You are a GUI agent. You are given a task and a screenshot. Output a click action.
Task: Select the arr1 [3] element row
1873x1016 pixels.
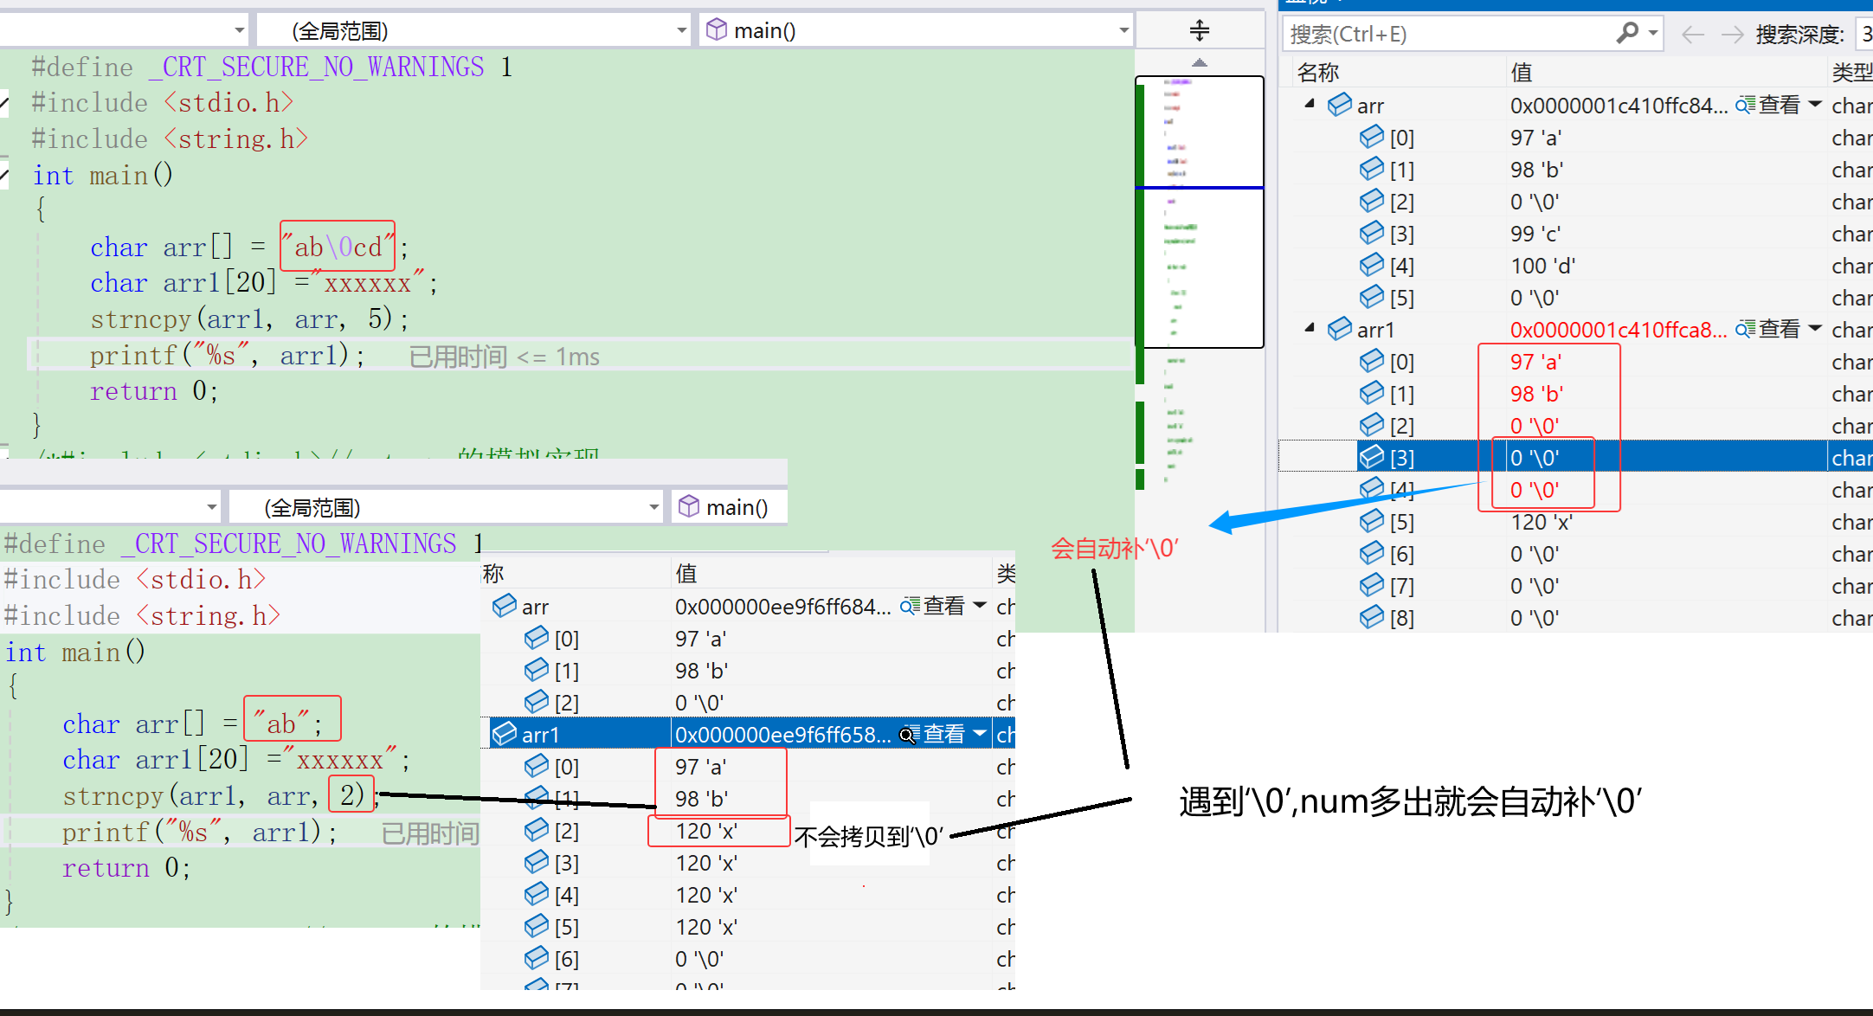click(x=1401, y=457)
